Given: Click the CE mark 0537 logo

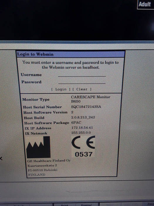Looking at the screenshot, I should [x=83, y=147].
